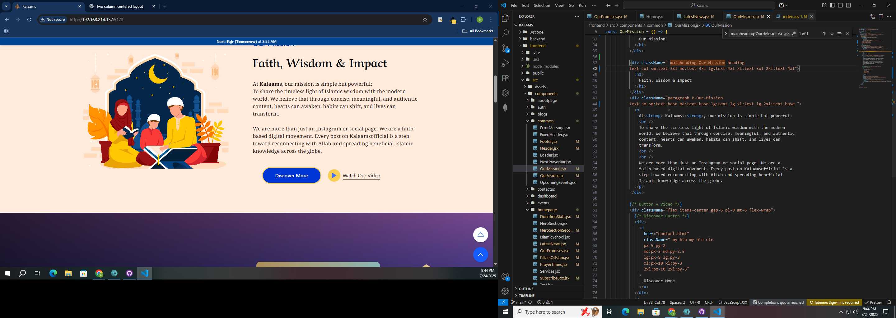Click the web page vertical scrollbar thumb
This screenshot has width=896, height=318.
495,89
